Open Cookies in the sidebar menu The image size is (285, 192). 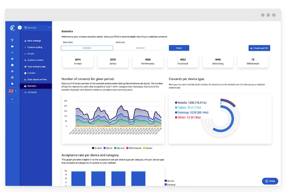[x=32, y=73]
